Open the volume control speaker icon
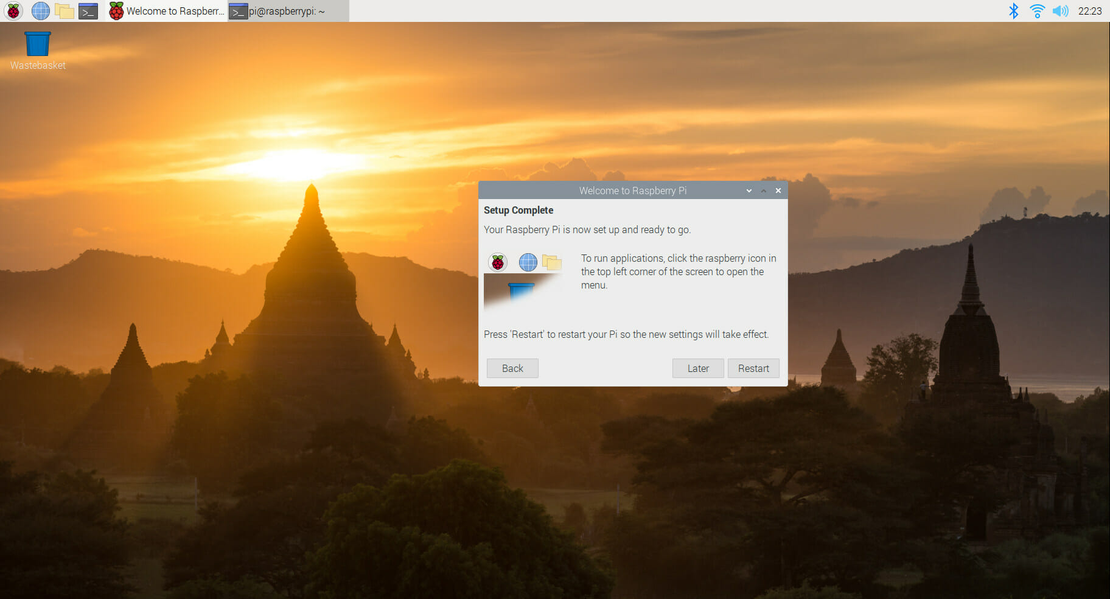 (x=1061, y=11)
